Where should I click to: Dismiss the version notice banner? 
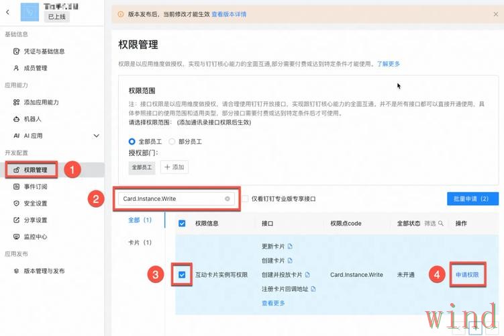pos(496,14)
